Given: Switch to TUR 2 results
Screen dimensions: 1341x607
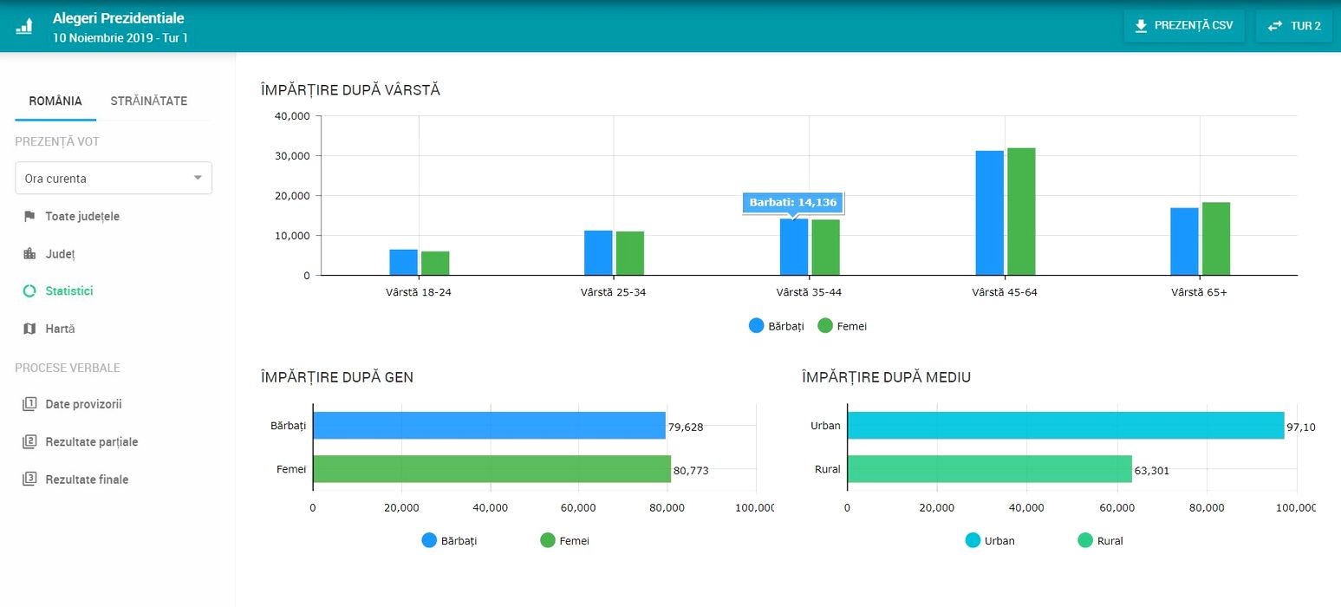Looking at the screenshot, I should pos(1293,26).
